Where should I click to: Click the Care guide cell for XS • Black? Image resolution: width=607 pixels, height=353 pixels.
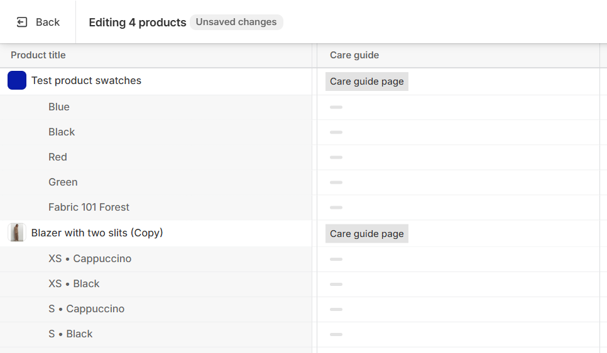point(459,284)
